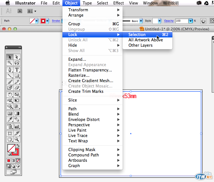The width and height of the screenshot is (214, 182).
Task: Select the Scale tool
Action: (x=17, y=95)
